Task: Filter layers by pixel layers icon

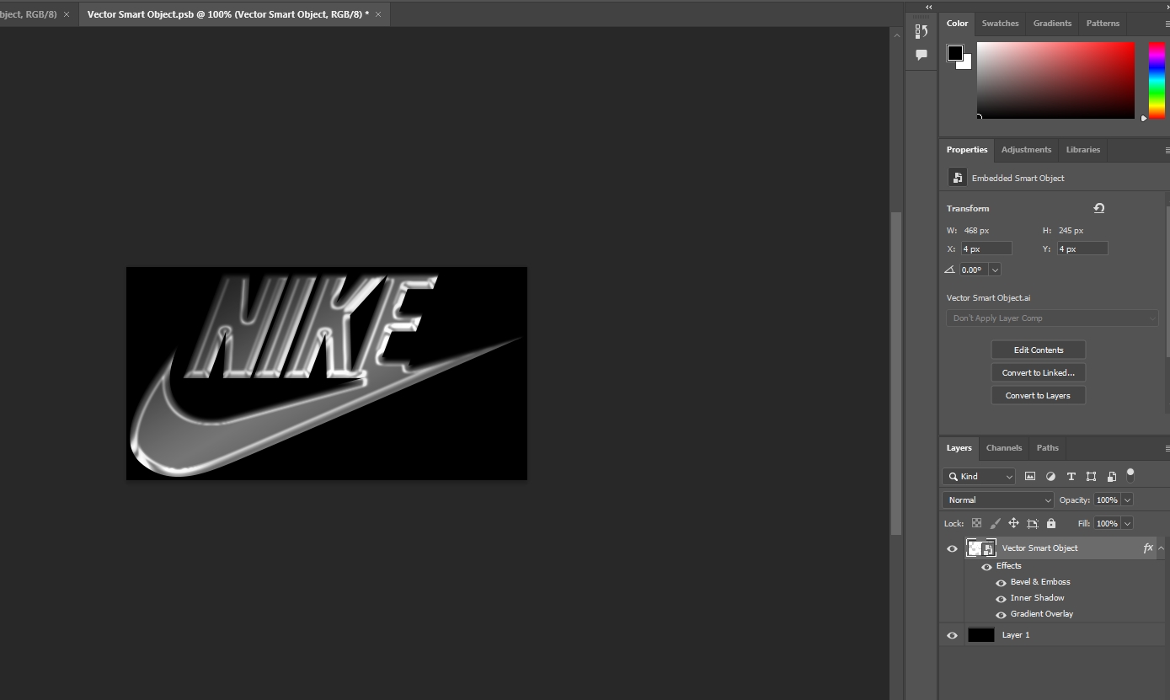Action: [x=1029, y=476]
